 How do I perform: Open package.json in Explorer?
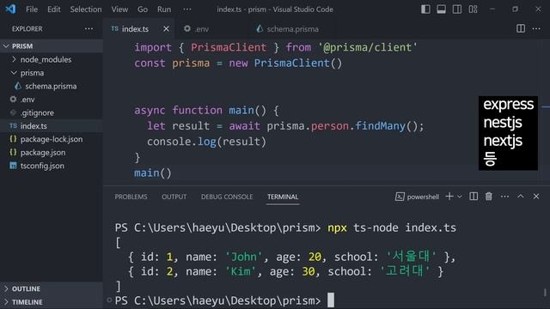pyautogui.click(x=52, y=153)
